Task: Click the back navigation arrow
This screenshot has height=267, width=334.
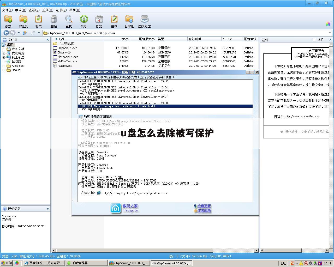Action: pyautogui.click(x=6, y=33)
